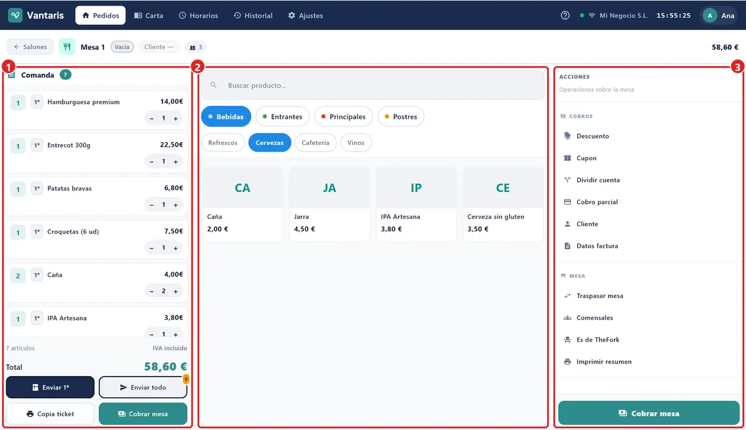The image size is (746, 430).
Task: Toggle the 1ª course tag on Hamburguesa premium
Action: click(37, 102)
